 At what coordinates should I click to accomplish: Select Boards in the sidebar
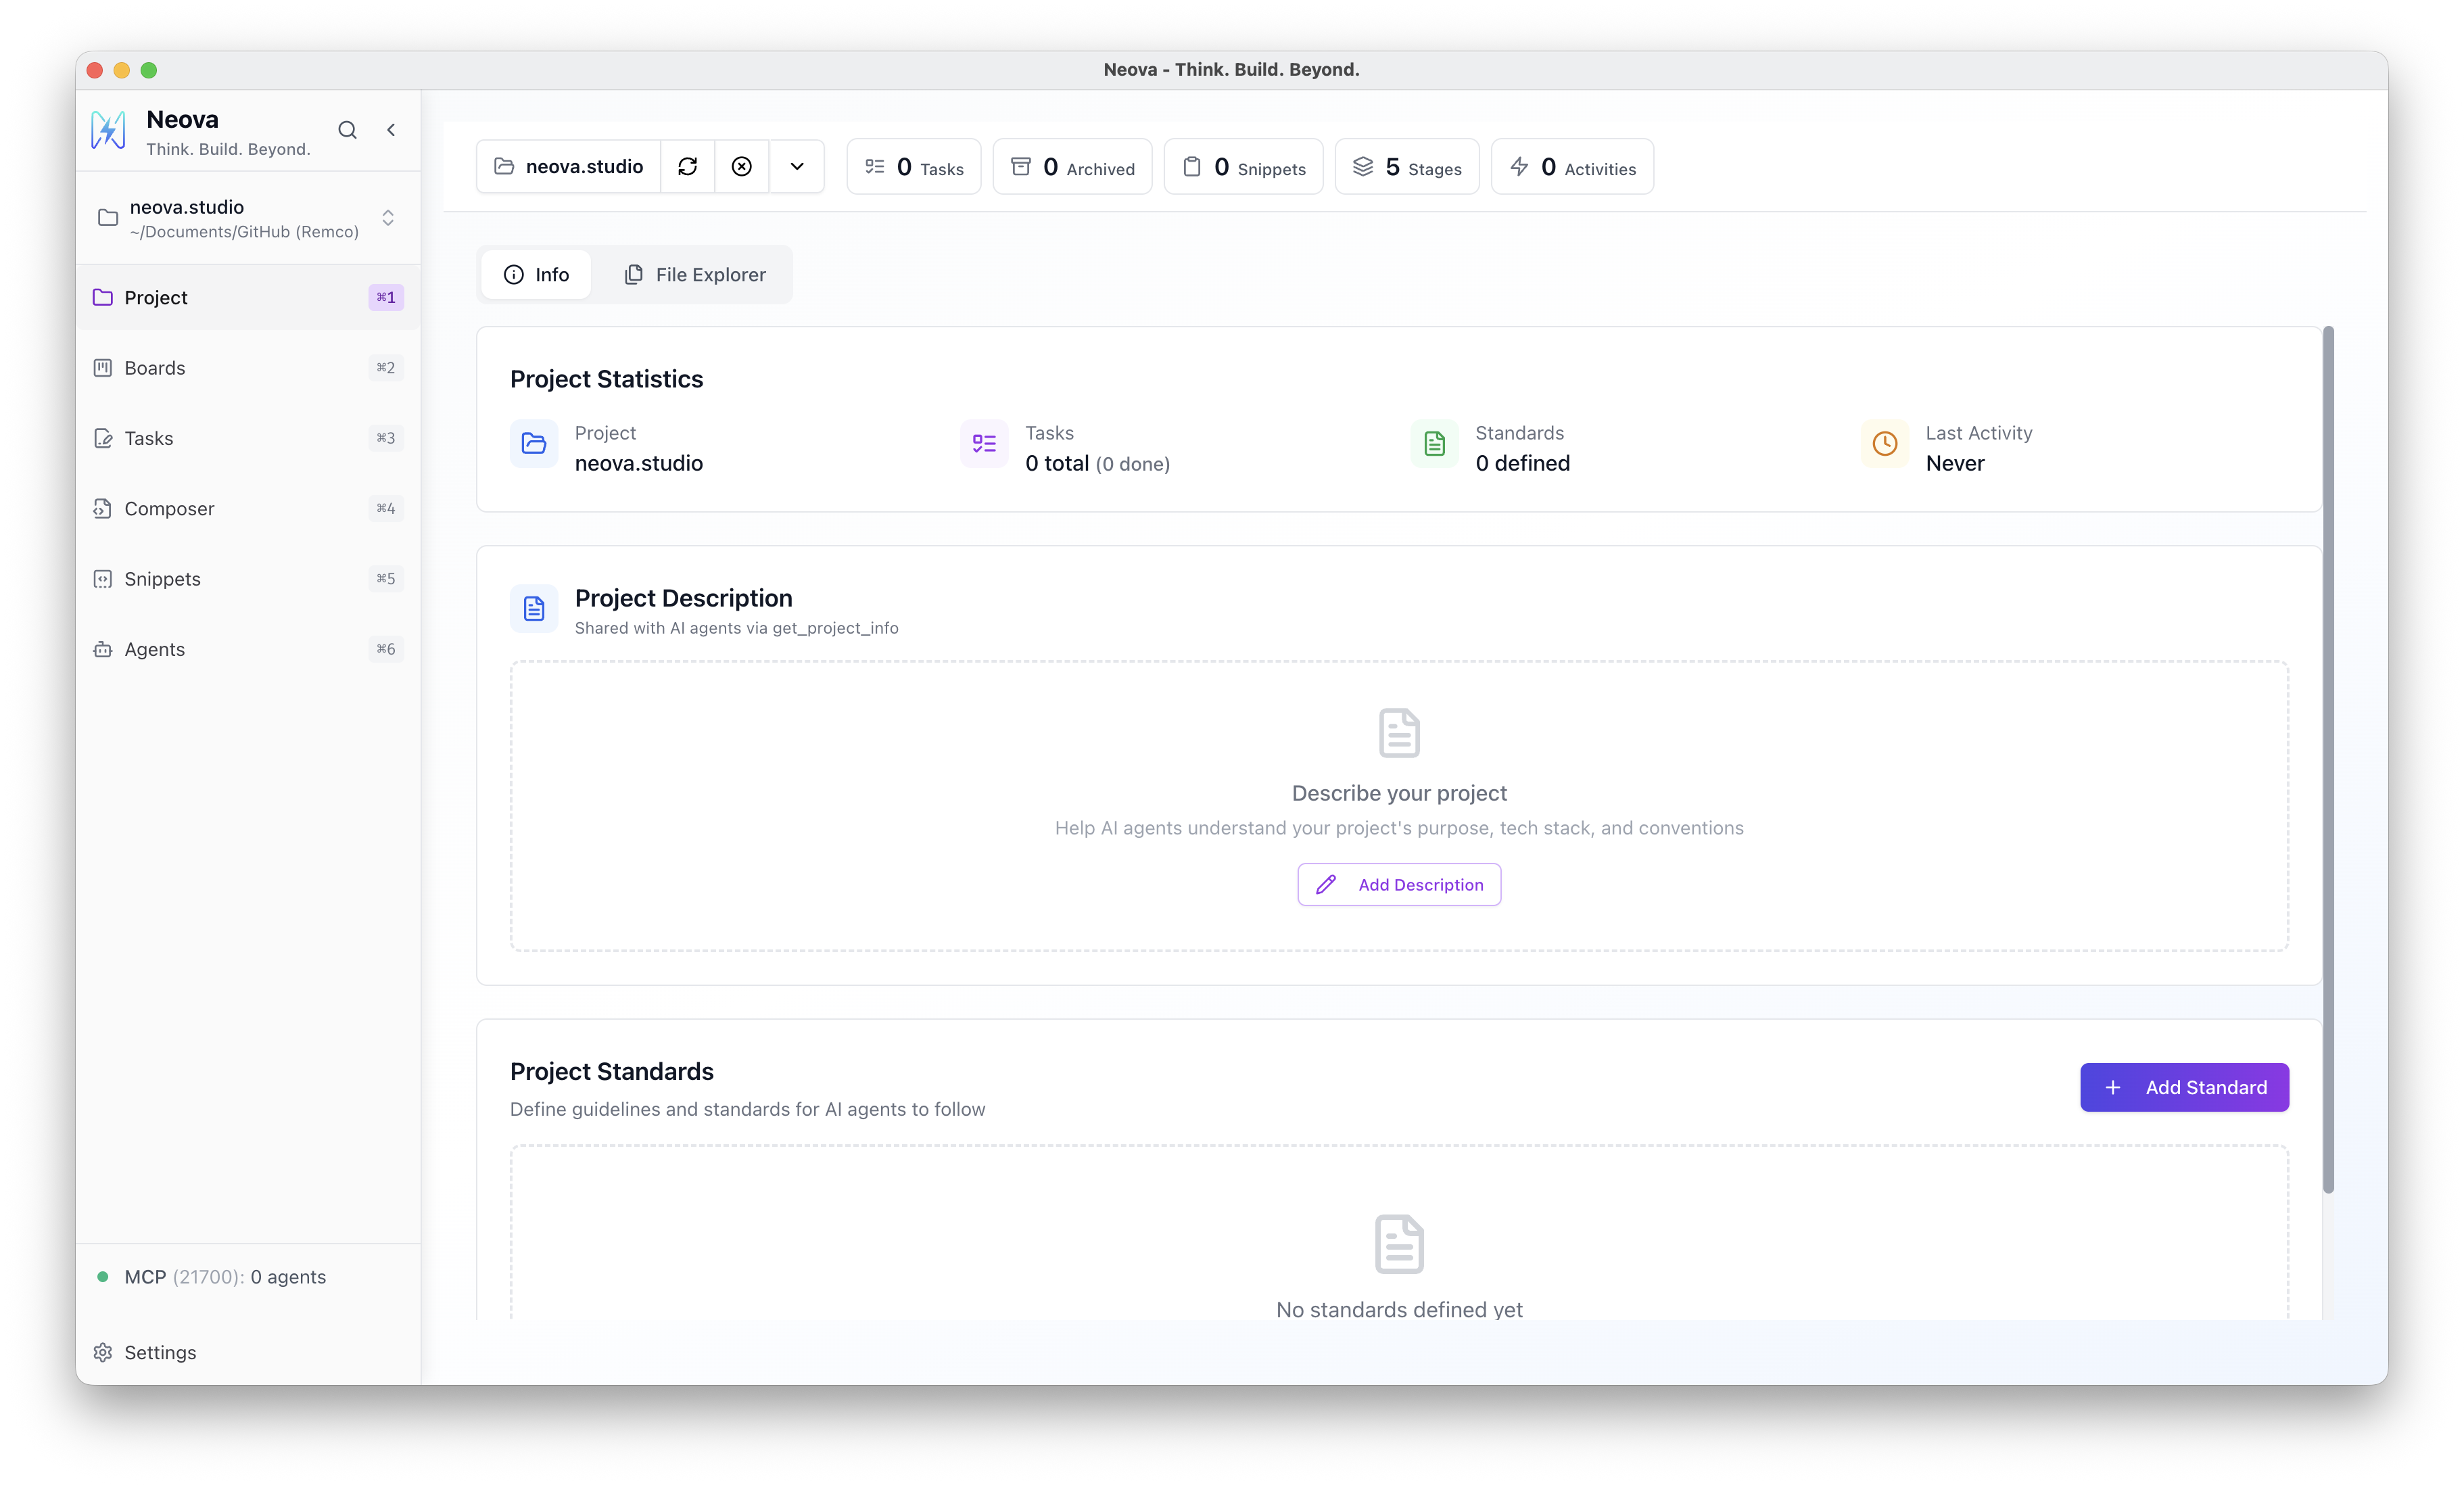tap(155, 367)
